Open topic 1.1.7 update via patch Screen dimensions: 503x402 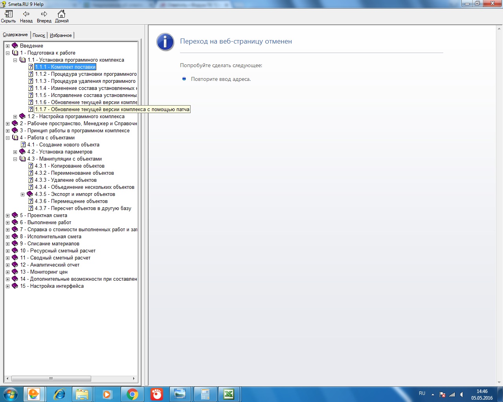tap(112, 110)
